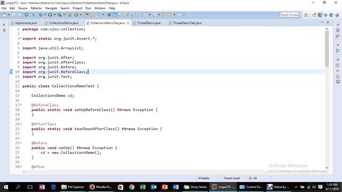This screenshot has height=192, width=342.
Task: Click the 'CollectionsDemo cd;' declaration on line 15
Action: pyautogui.click(x=52, y=95)
